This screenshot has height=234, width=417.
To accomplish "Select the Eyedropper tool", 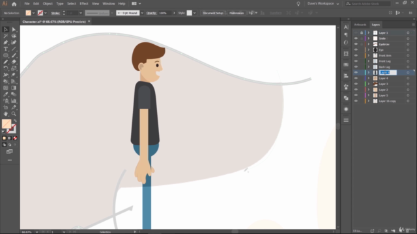I will [6, 94].
